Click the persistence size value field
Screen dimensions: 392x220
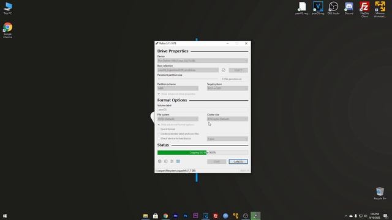tap(234, 79)
